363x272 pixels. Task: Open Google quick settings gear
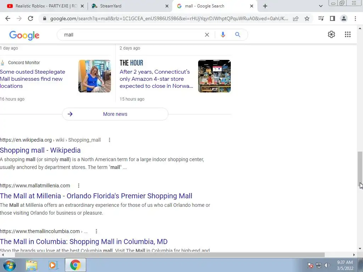pos(331,34)
